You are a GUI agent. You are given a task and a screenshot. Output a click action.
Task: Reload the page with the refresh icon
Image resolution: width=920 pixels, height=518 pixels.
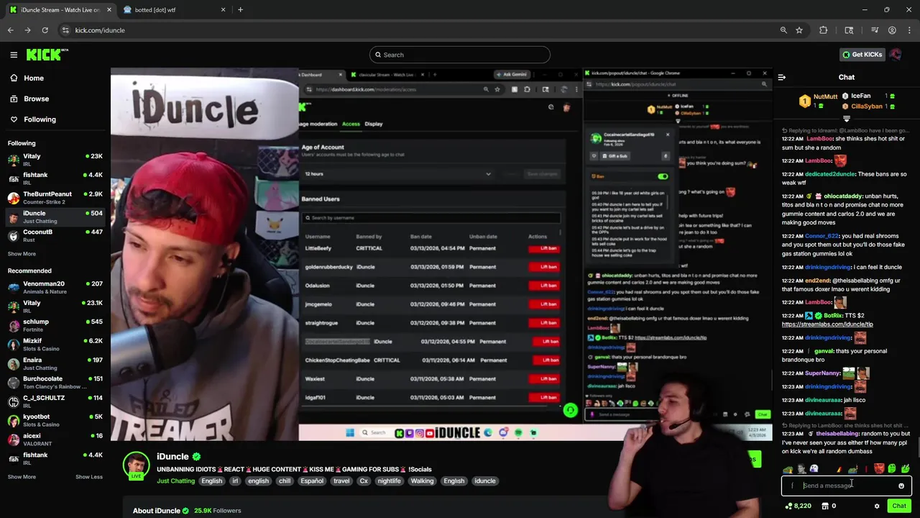tap(45, 30)
